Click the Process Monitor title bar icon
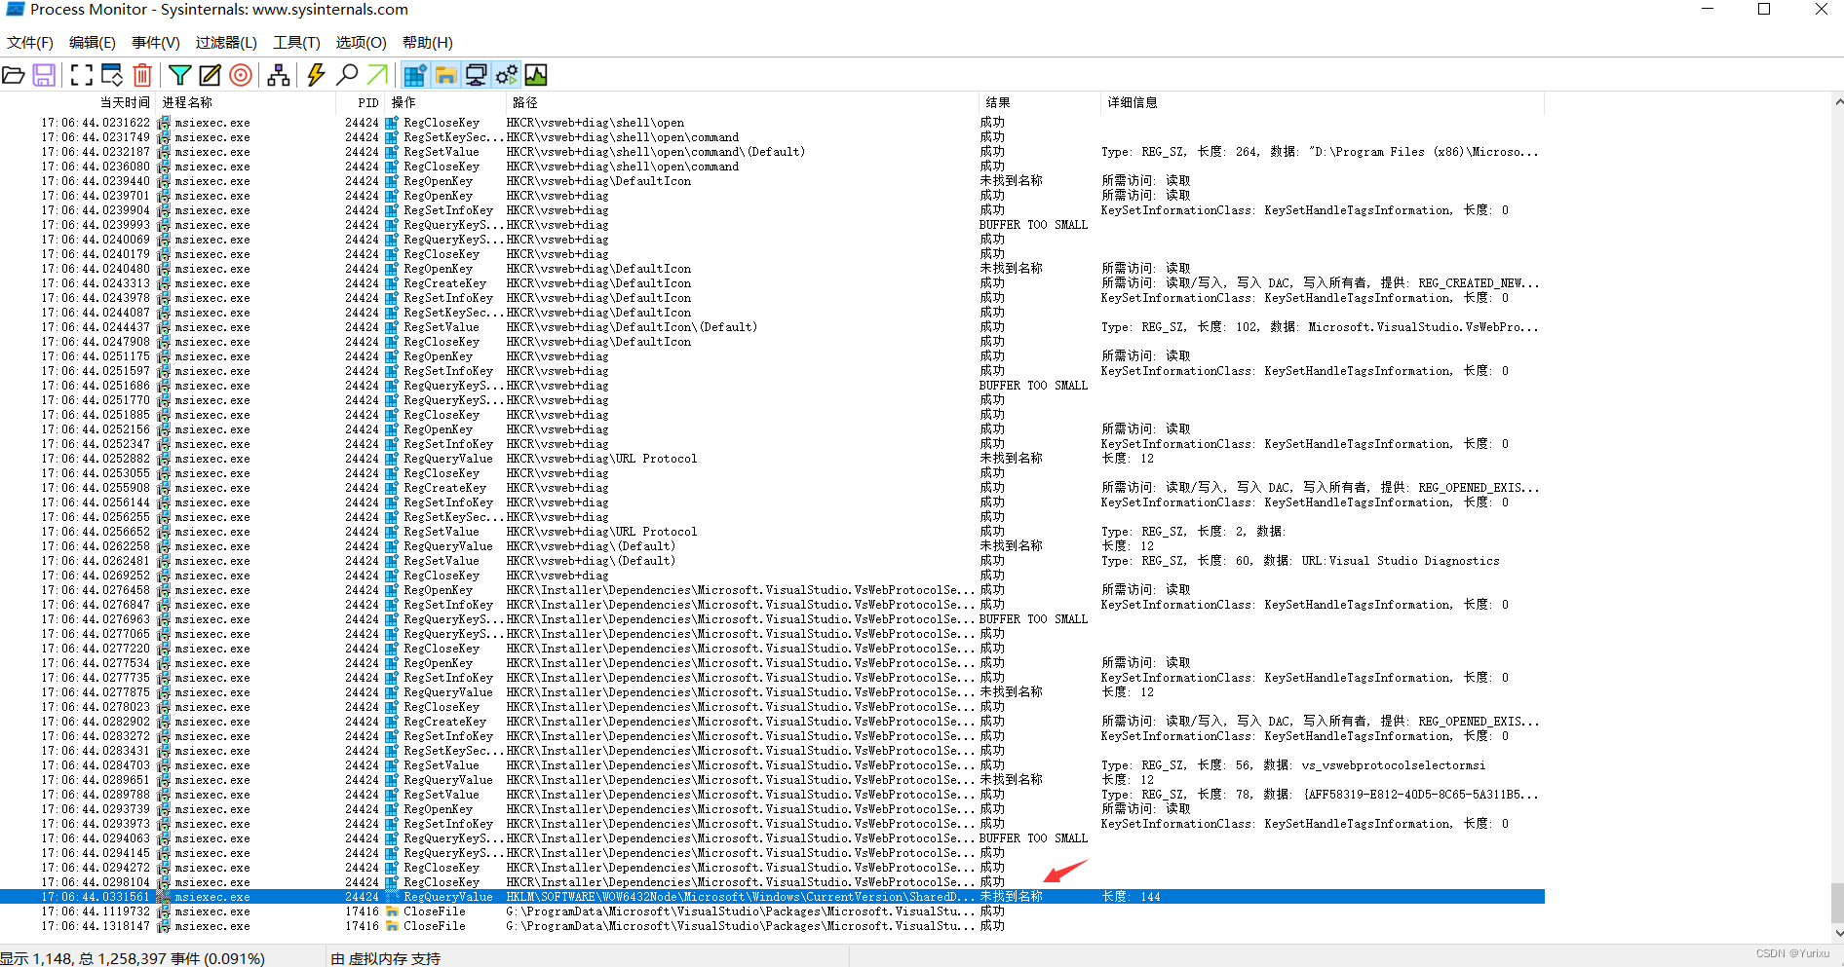 (15, 10)
